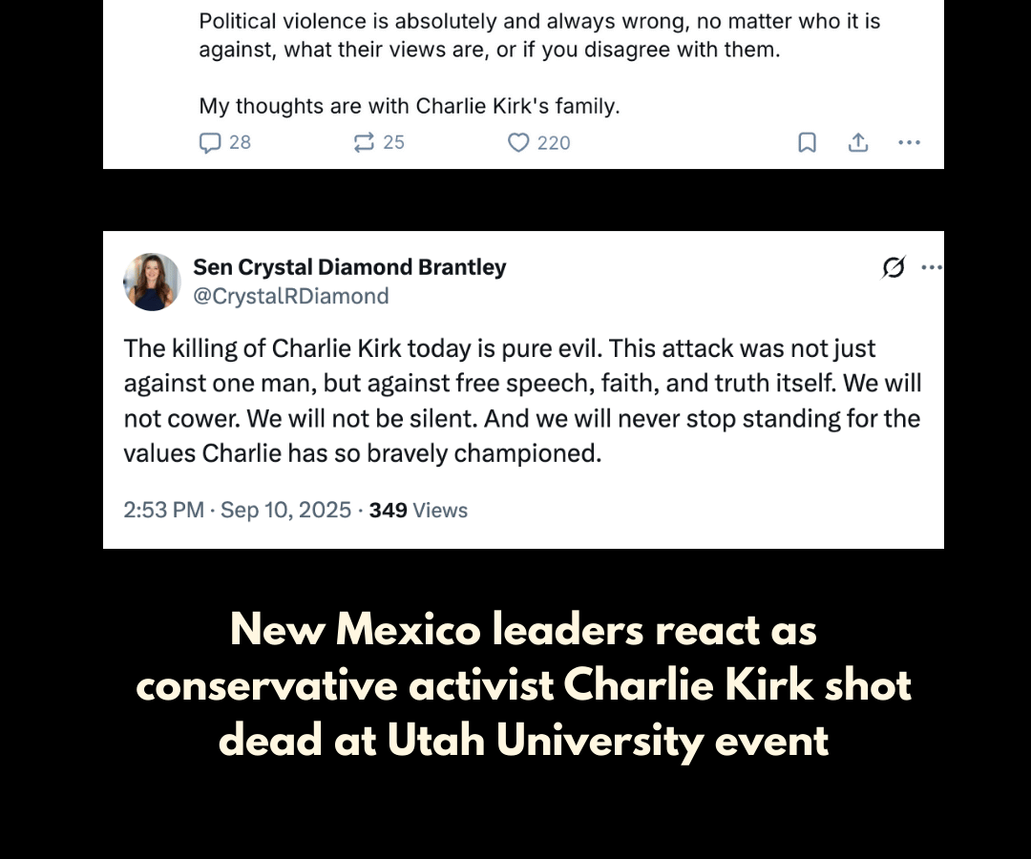Click the Sep 10, 2025 date
The height and width of the screenshot is (859, 1031).
pos(285,510)
